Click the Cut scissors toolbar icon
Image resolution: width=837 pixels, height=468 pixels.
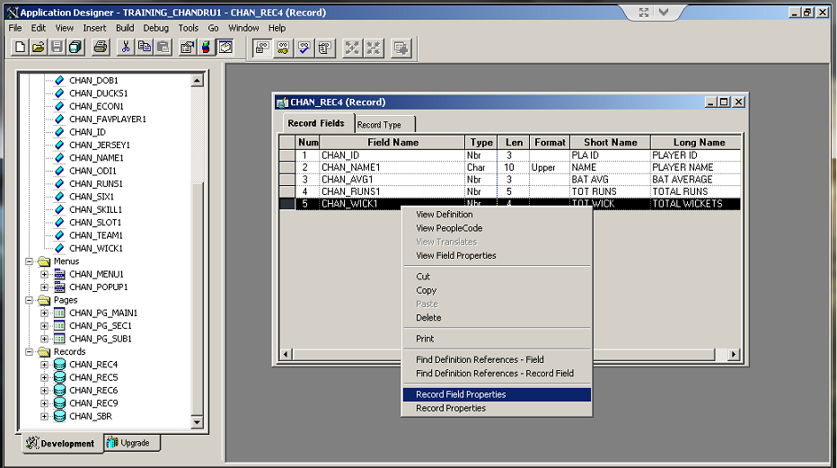(126, 48)
